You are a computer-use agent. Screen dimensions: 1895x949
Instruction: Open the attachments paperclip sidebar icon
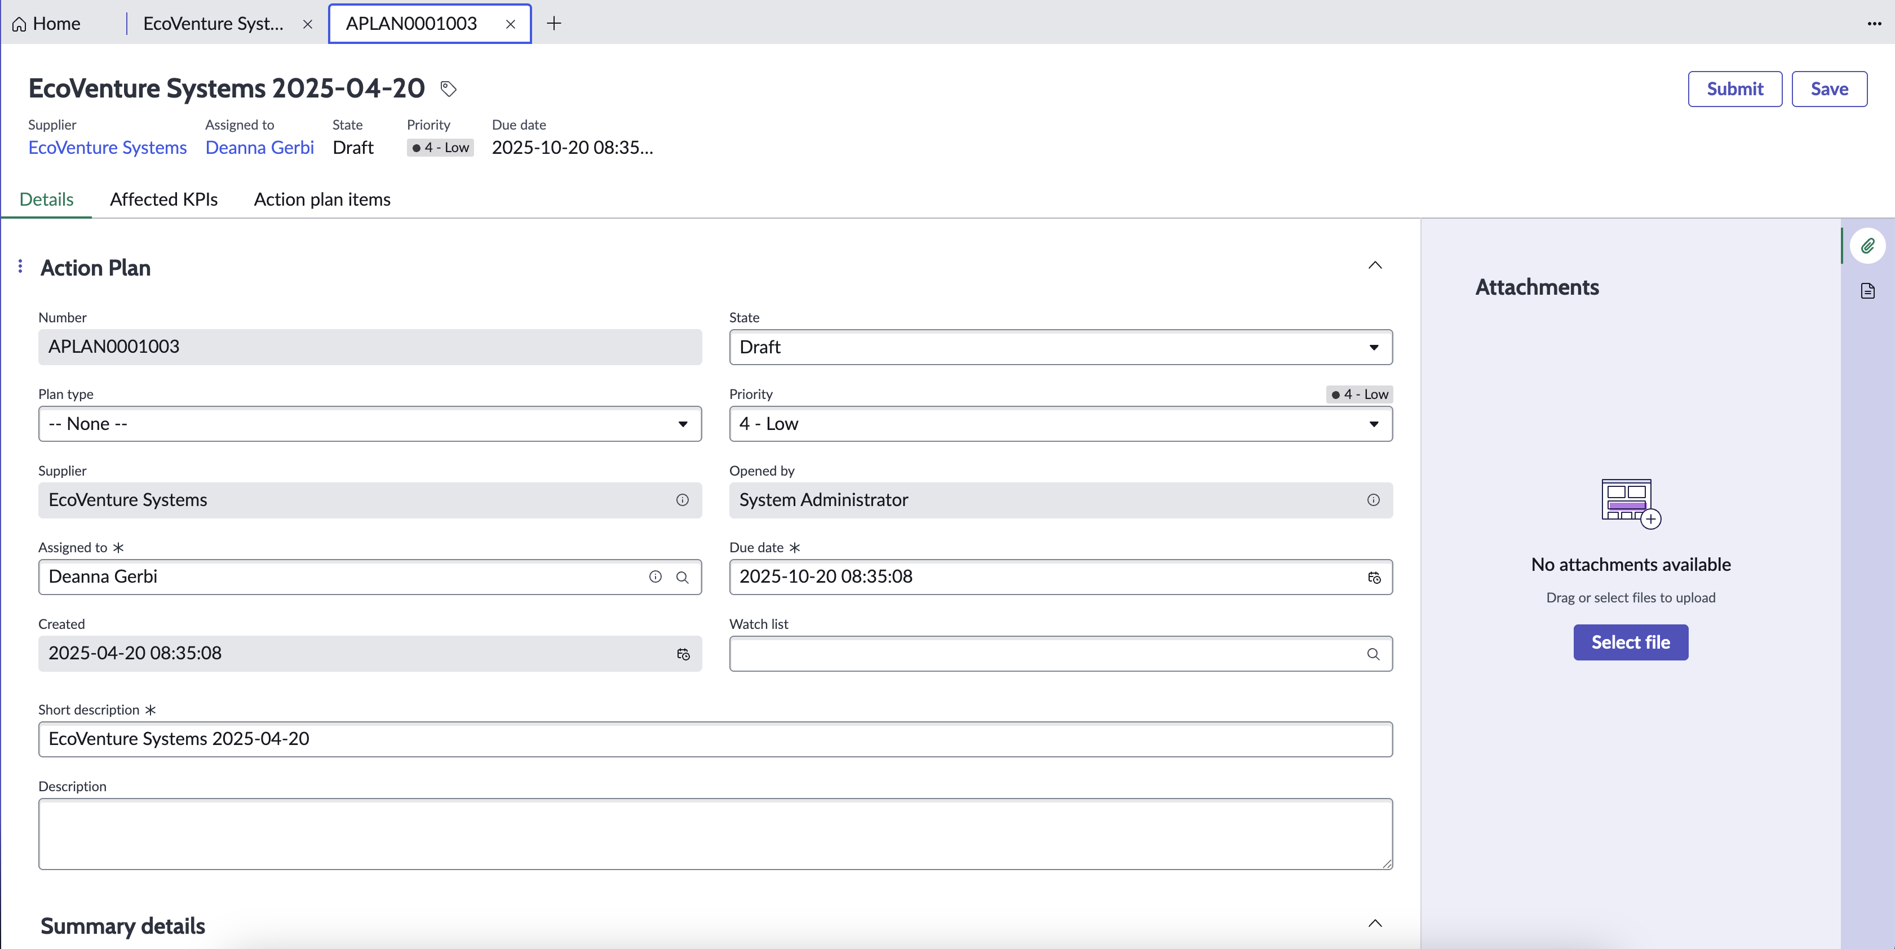(x=1867, y=246)
